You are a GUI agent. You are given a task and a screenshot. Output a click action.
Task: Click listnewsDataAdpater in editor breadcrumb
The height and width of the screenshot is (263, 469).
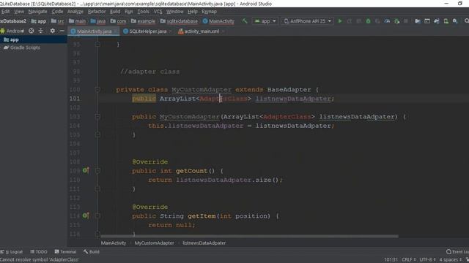(x=204, y=243)
